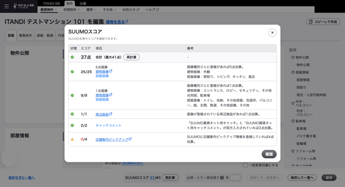Viewport: 345px width, 187px height.
Task: Expand the その他 dropdown menu
Action: click(109, 10)
